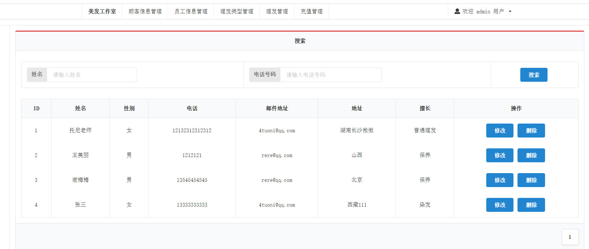The image size is (589, 249).
Task: Select the name cell 张三
Action: pos(80,205)
